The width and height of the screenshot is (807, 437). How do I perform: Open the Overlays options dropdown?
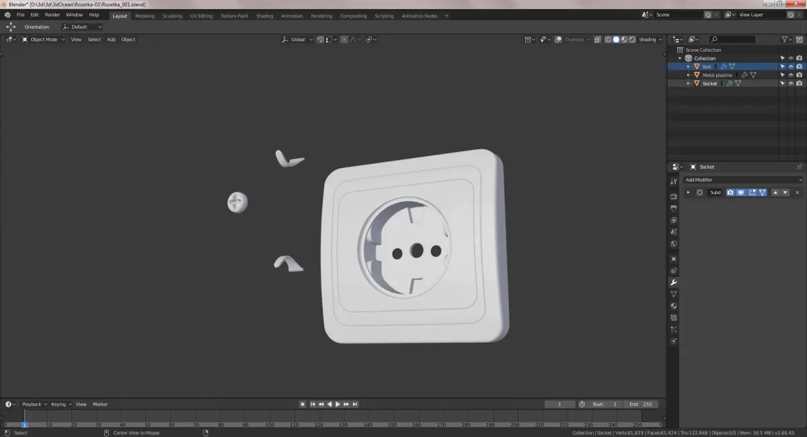point(578,40)
